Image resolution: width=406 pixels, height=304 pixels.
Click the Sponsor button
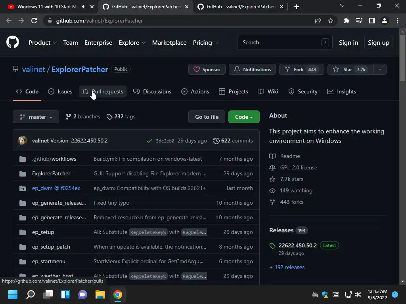(x=207, y=70)
